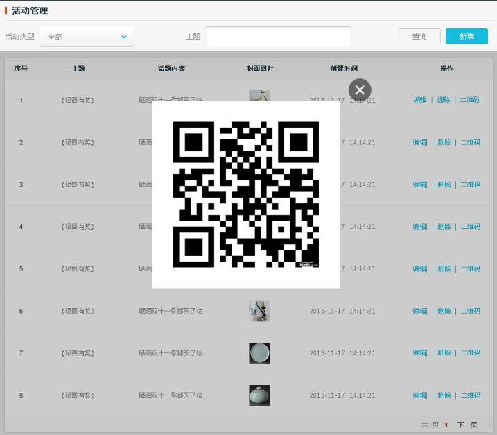Click 删除 link in row 5
The width and height of the screenshot is (497, 435).
point(444,269)
